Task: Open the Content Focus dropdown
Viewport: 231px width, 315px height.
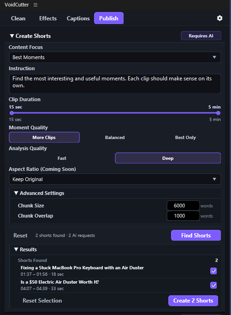Action: (115, 57)
